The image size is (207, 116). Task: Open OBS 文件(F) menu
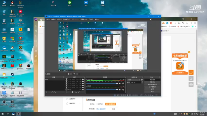(48, 19)
